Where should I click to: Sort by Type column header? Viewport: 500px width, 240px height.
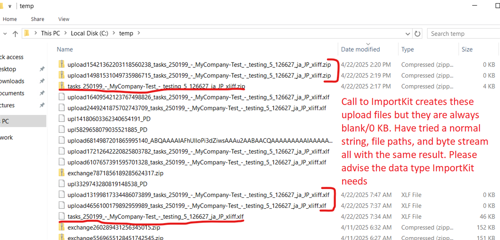point(407,49)
